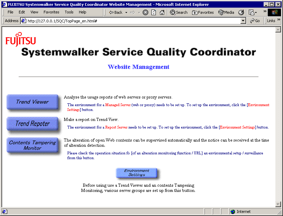Click the Windows flag throbber logo
The width and height of the screenshot is (283, 216).
(x=274, y=12)
